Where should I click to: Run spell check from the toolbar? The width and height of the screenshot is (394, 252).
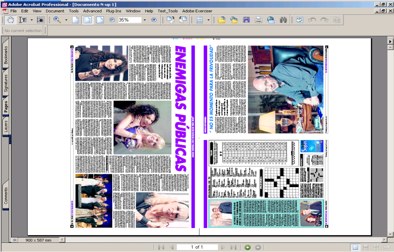300,20
